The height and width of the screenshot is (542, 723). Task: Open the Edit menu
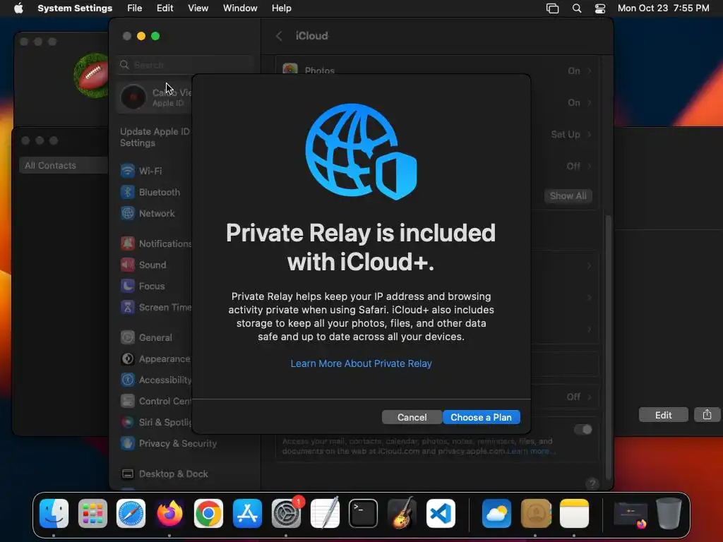[x=165, y=8]
